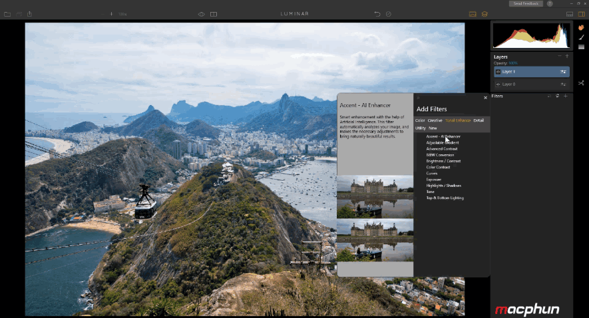Hide Layer 0 with its eye icon
589x318 pixels.
498,84
